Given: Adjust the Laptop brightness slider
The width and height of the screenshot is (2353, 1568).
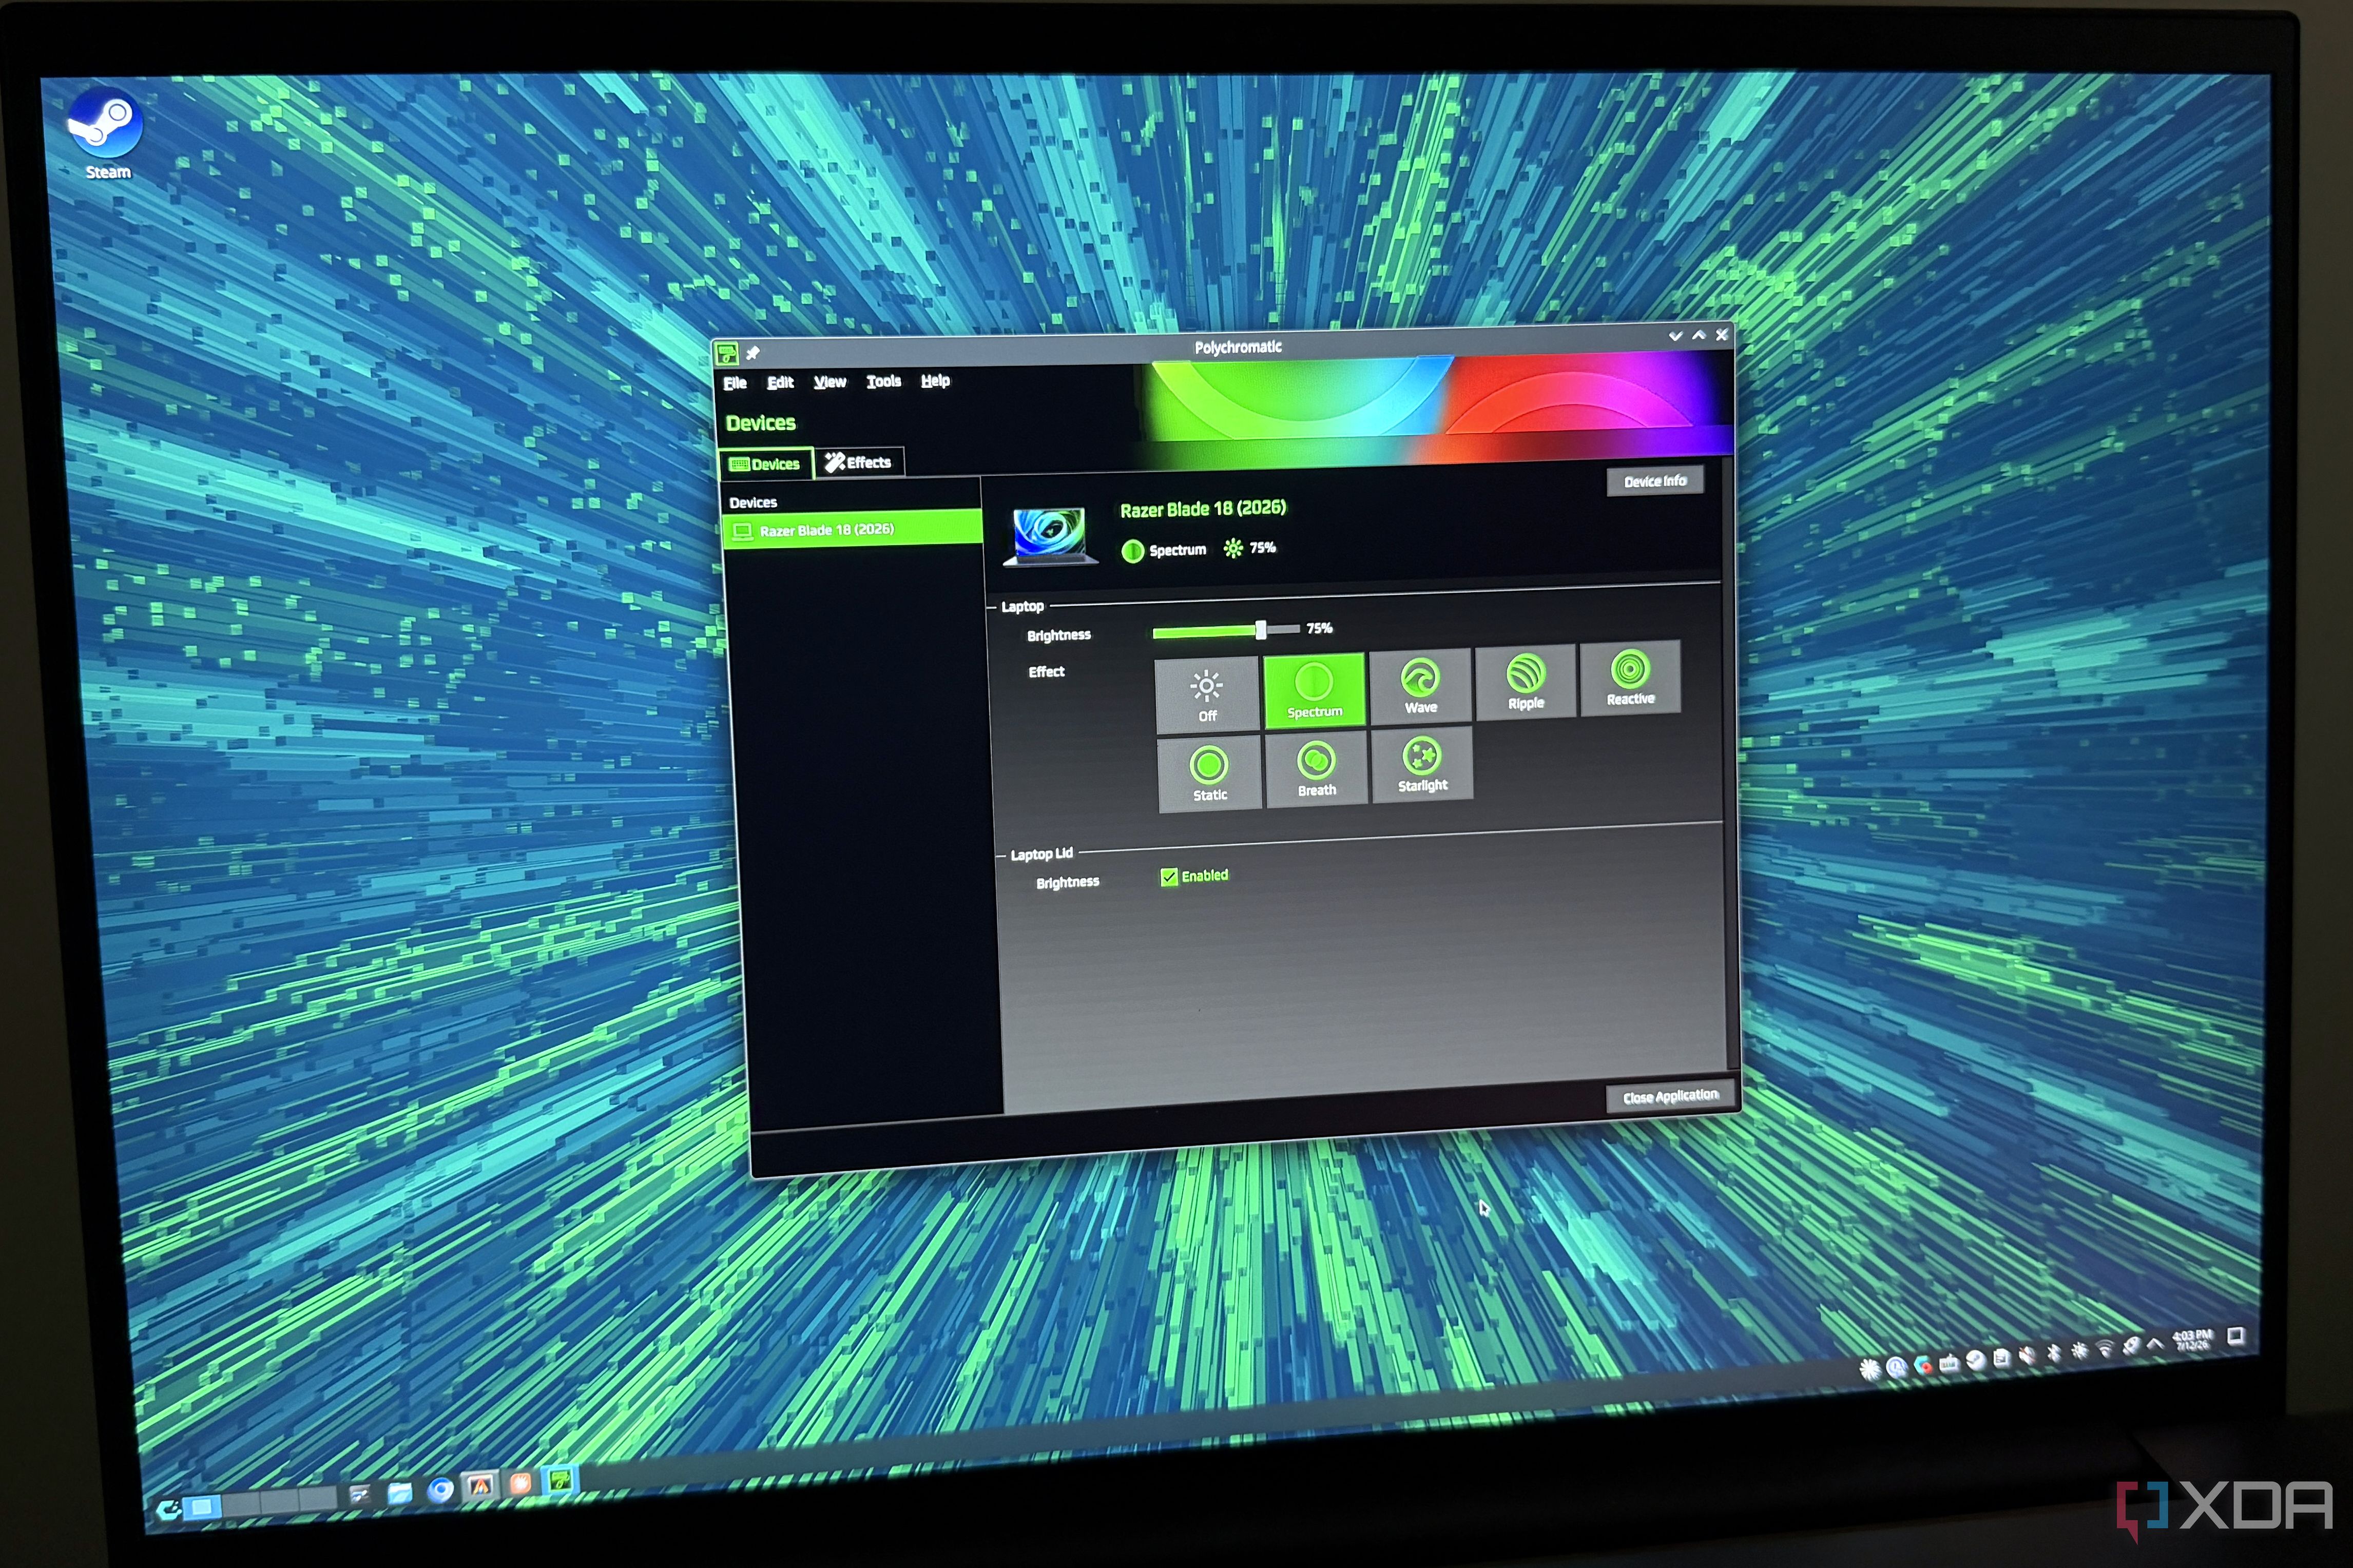Looking at the screenshot, I should coord(1226,631).
